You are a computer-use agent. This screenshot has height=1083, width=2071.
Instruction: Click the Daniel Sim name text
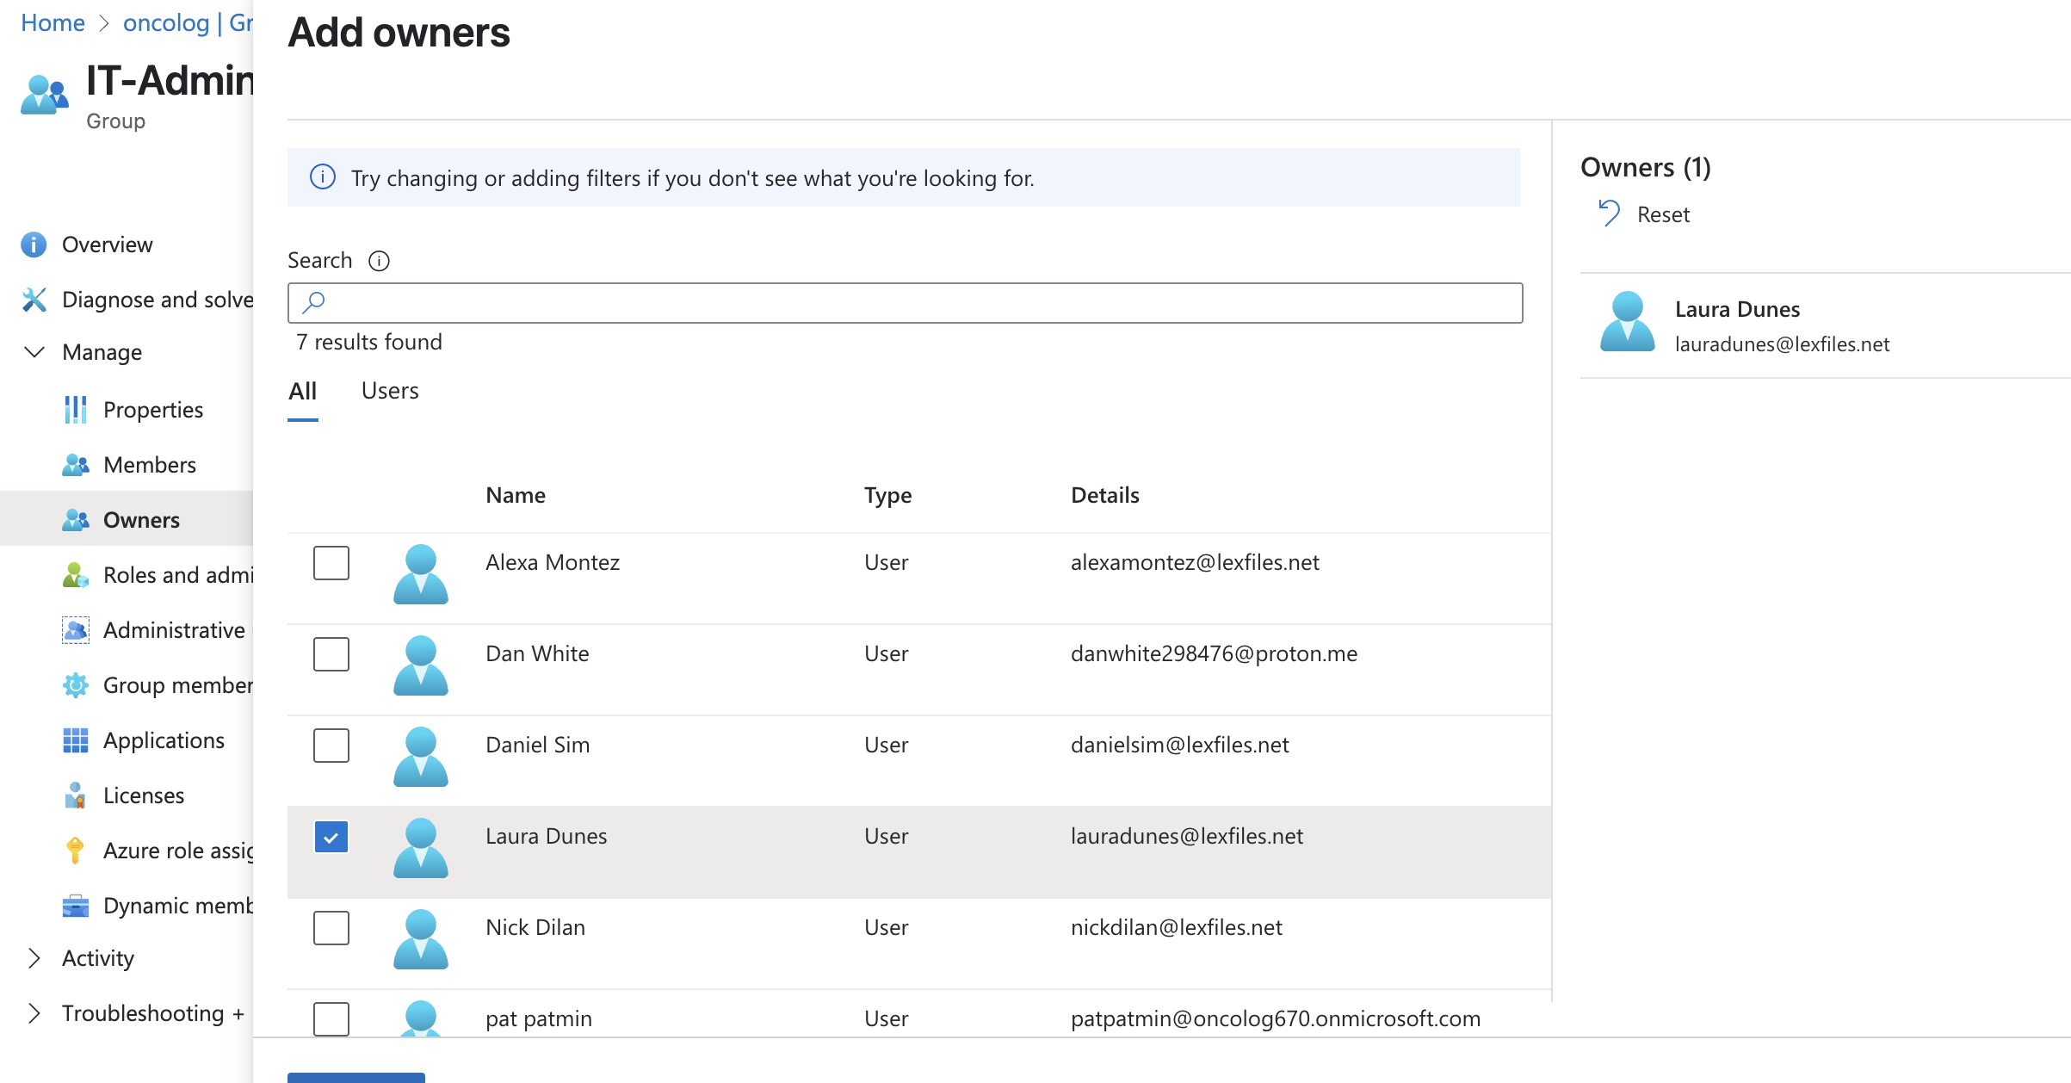537,745
